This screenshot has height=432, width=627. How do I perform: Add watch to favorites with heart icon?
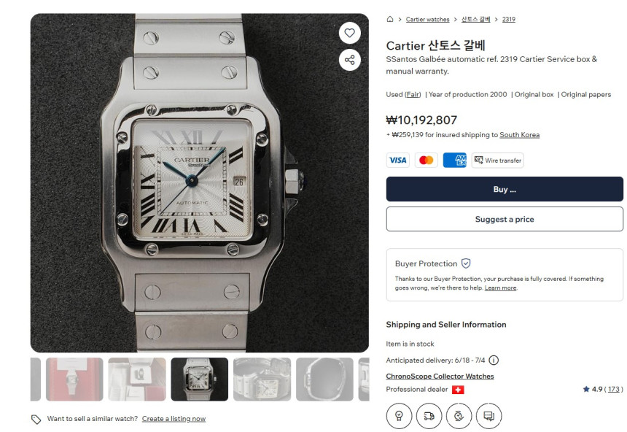click(x=349, y=33)
